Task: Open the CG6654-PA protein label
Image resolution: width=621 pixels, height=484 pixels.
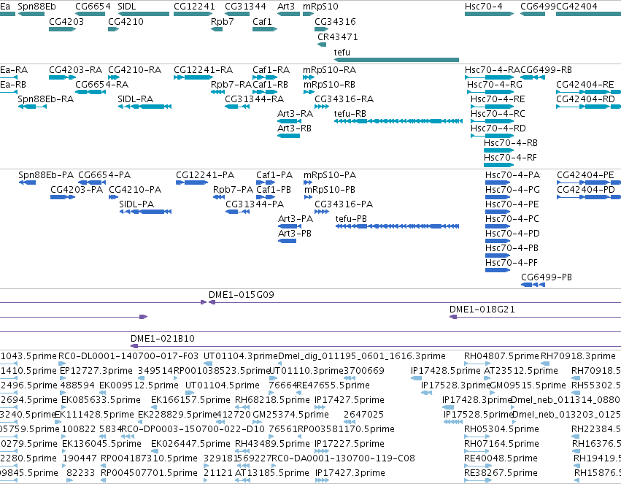Action: coord(104,175)
